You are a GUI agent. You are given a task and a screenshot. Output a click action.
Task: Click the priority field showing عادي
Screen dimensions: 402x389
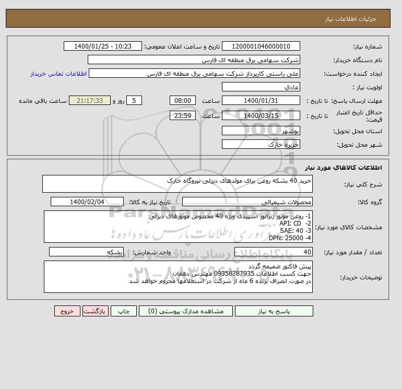(261, 87)
